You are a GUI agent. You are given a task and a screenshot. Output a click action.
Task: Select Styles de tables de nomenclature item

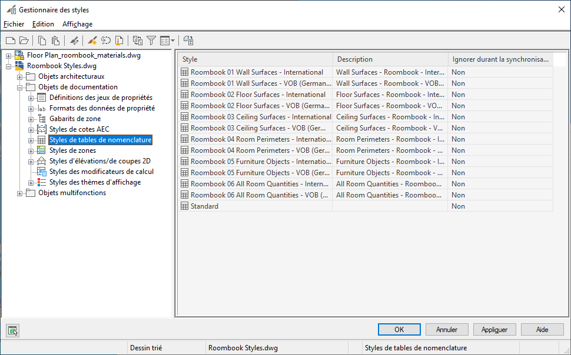point(101,140)
